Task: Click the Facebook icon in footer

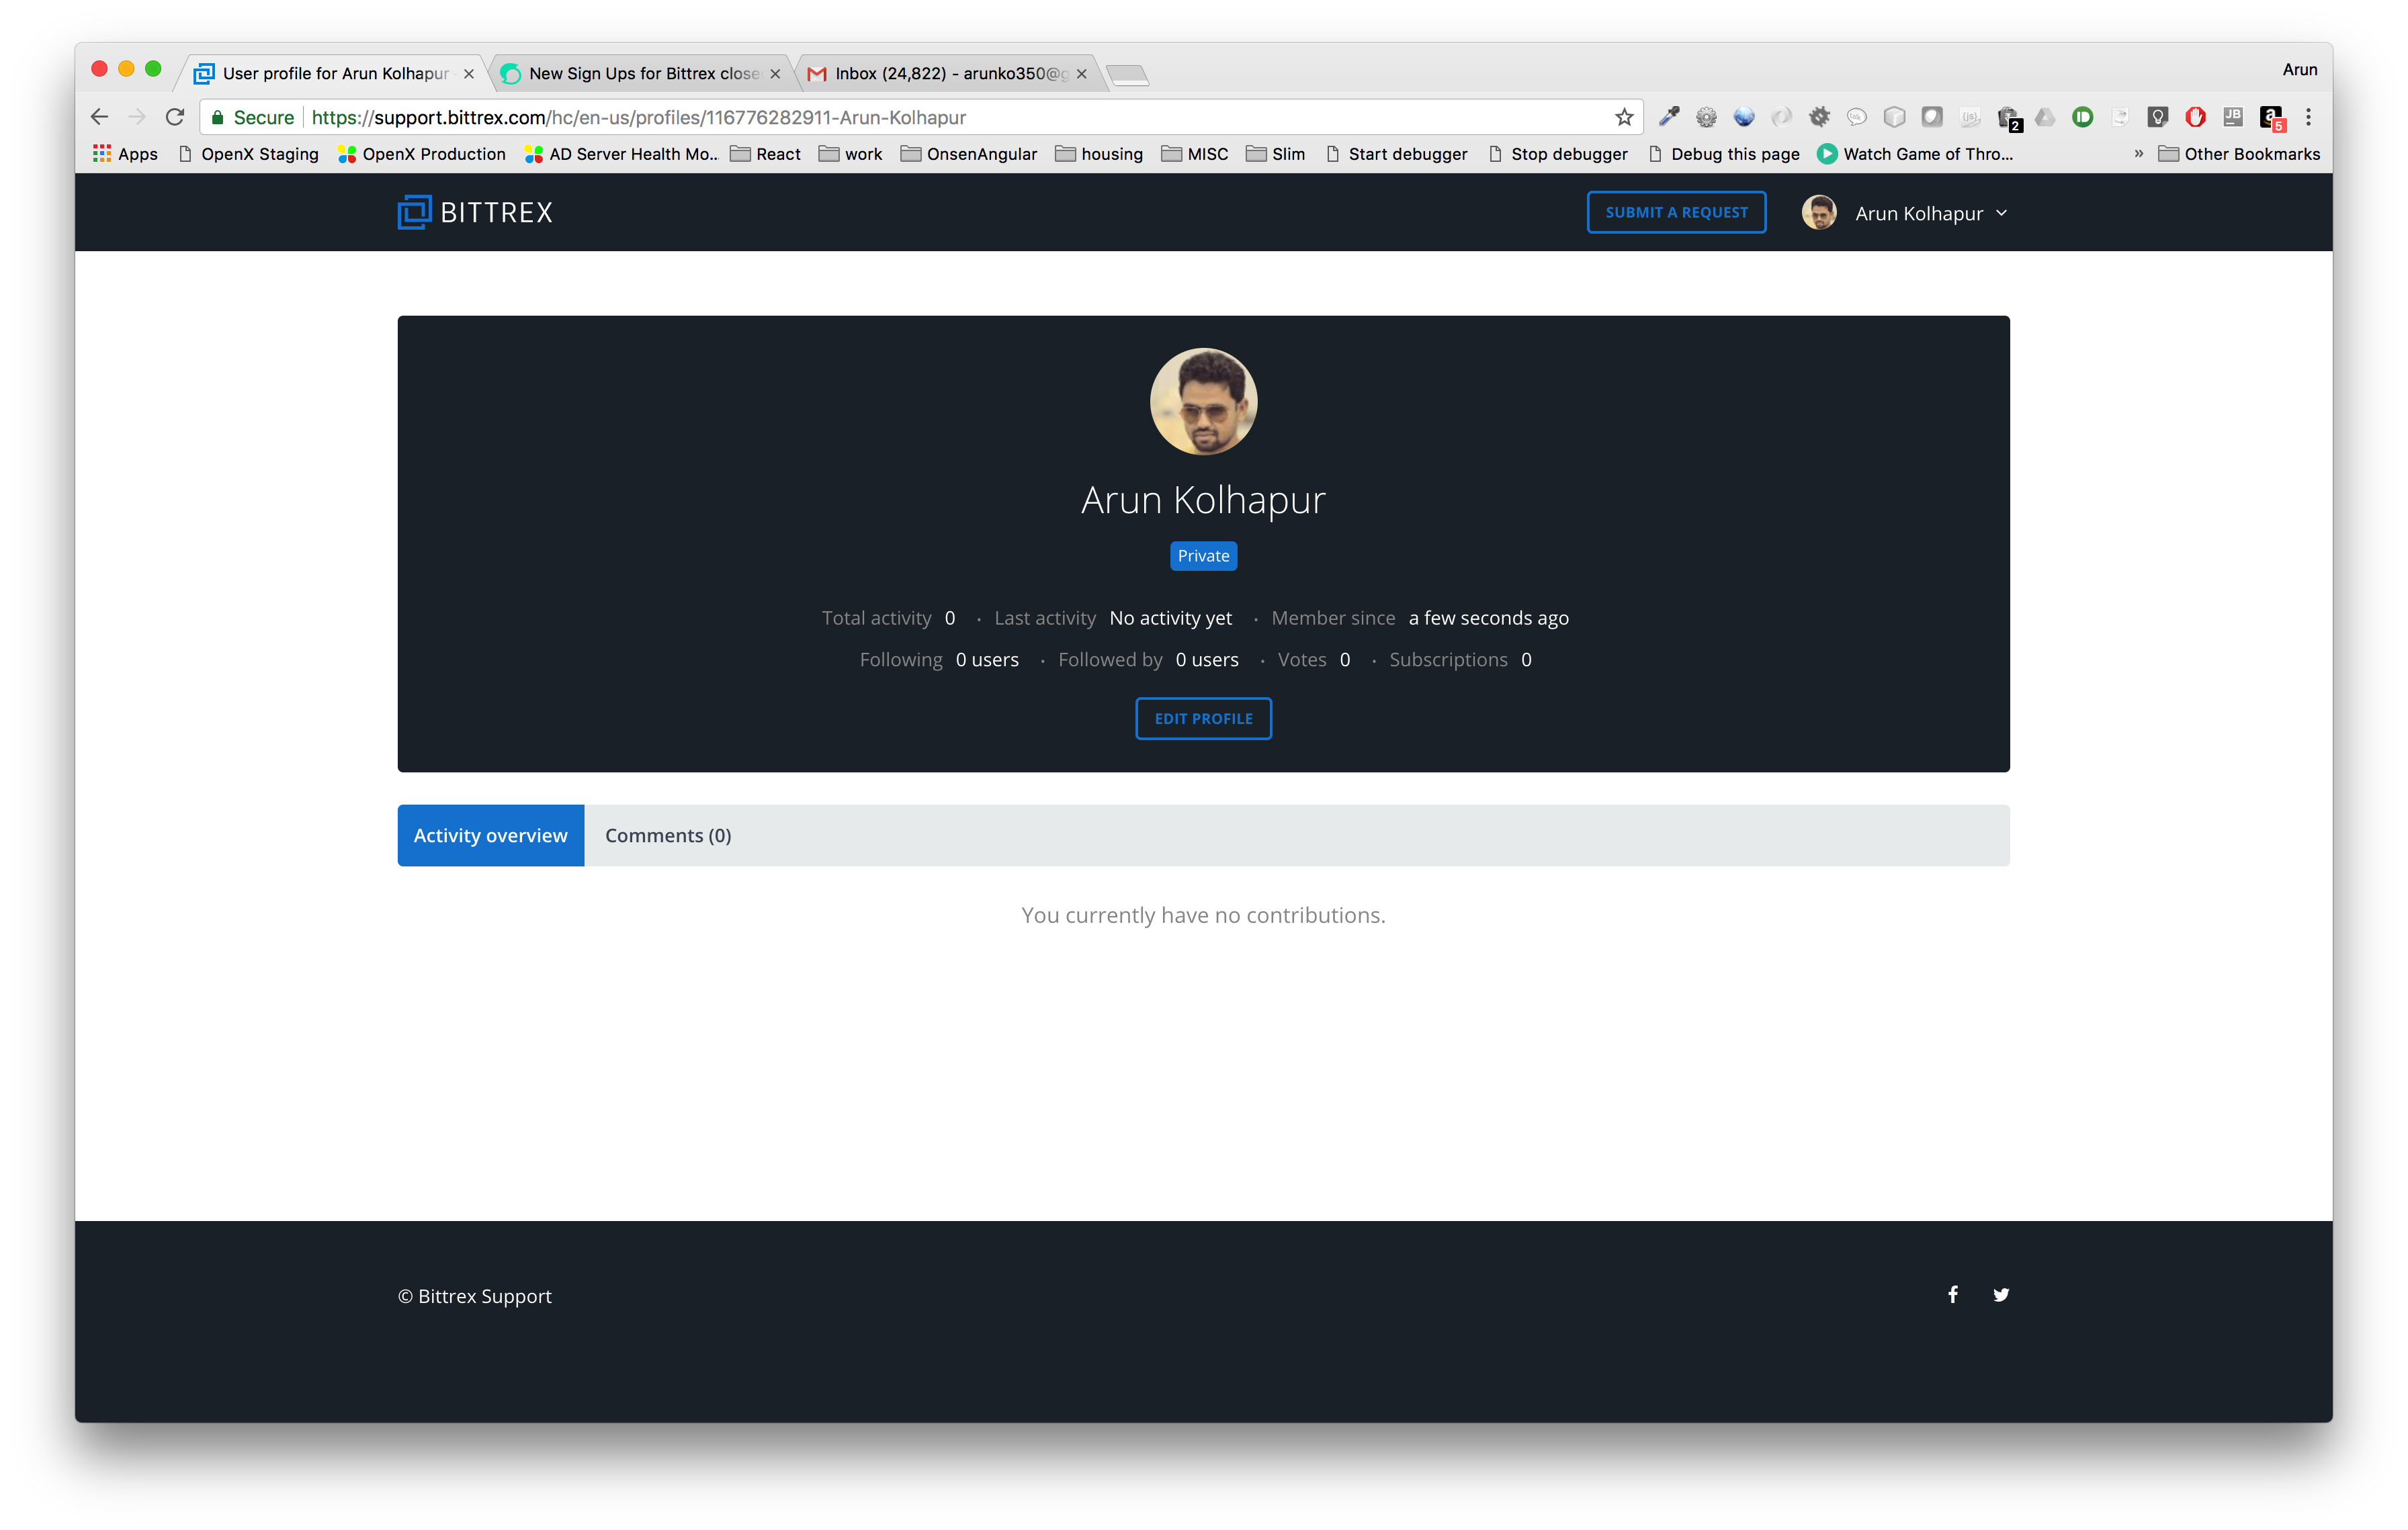Action: pyautogui.click(x=1953, y=1295)
